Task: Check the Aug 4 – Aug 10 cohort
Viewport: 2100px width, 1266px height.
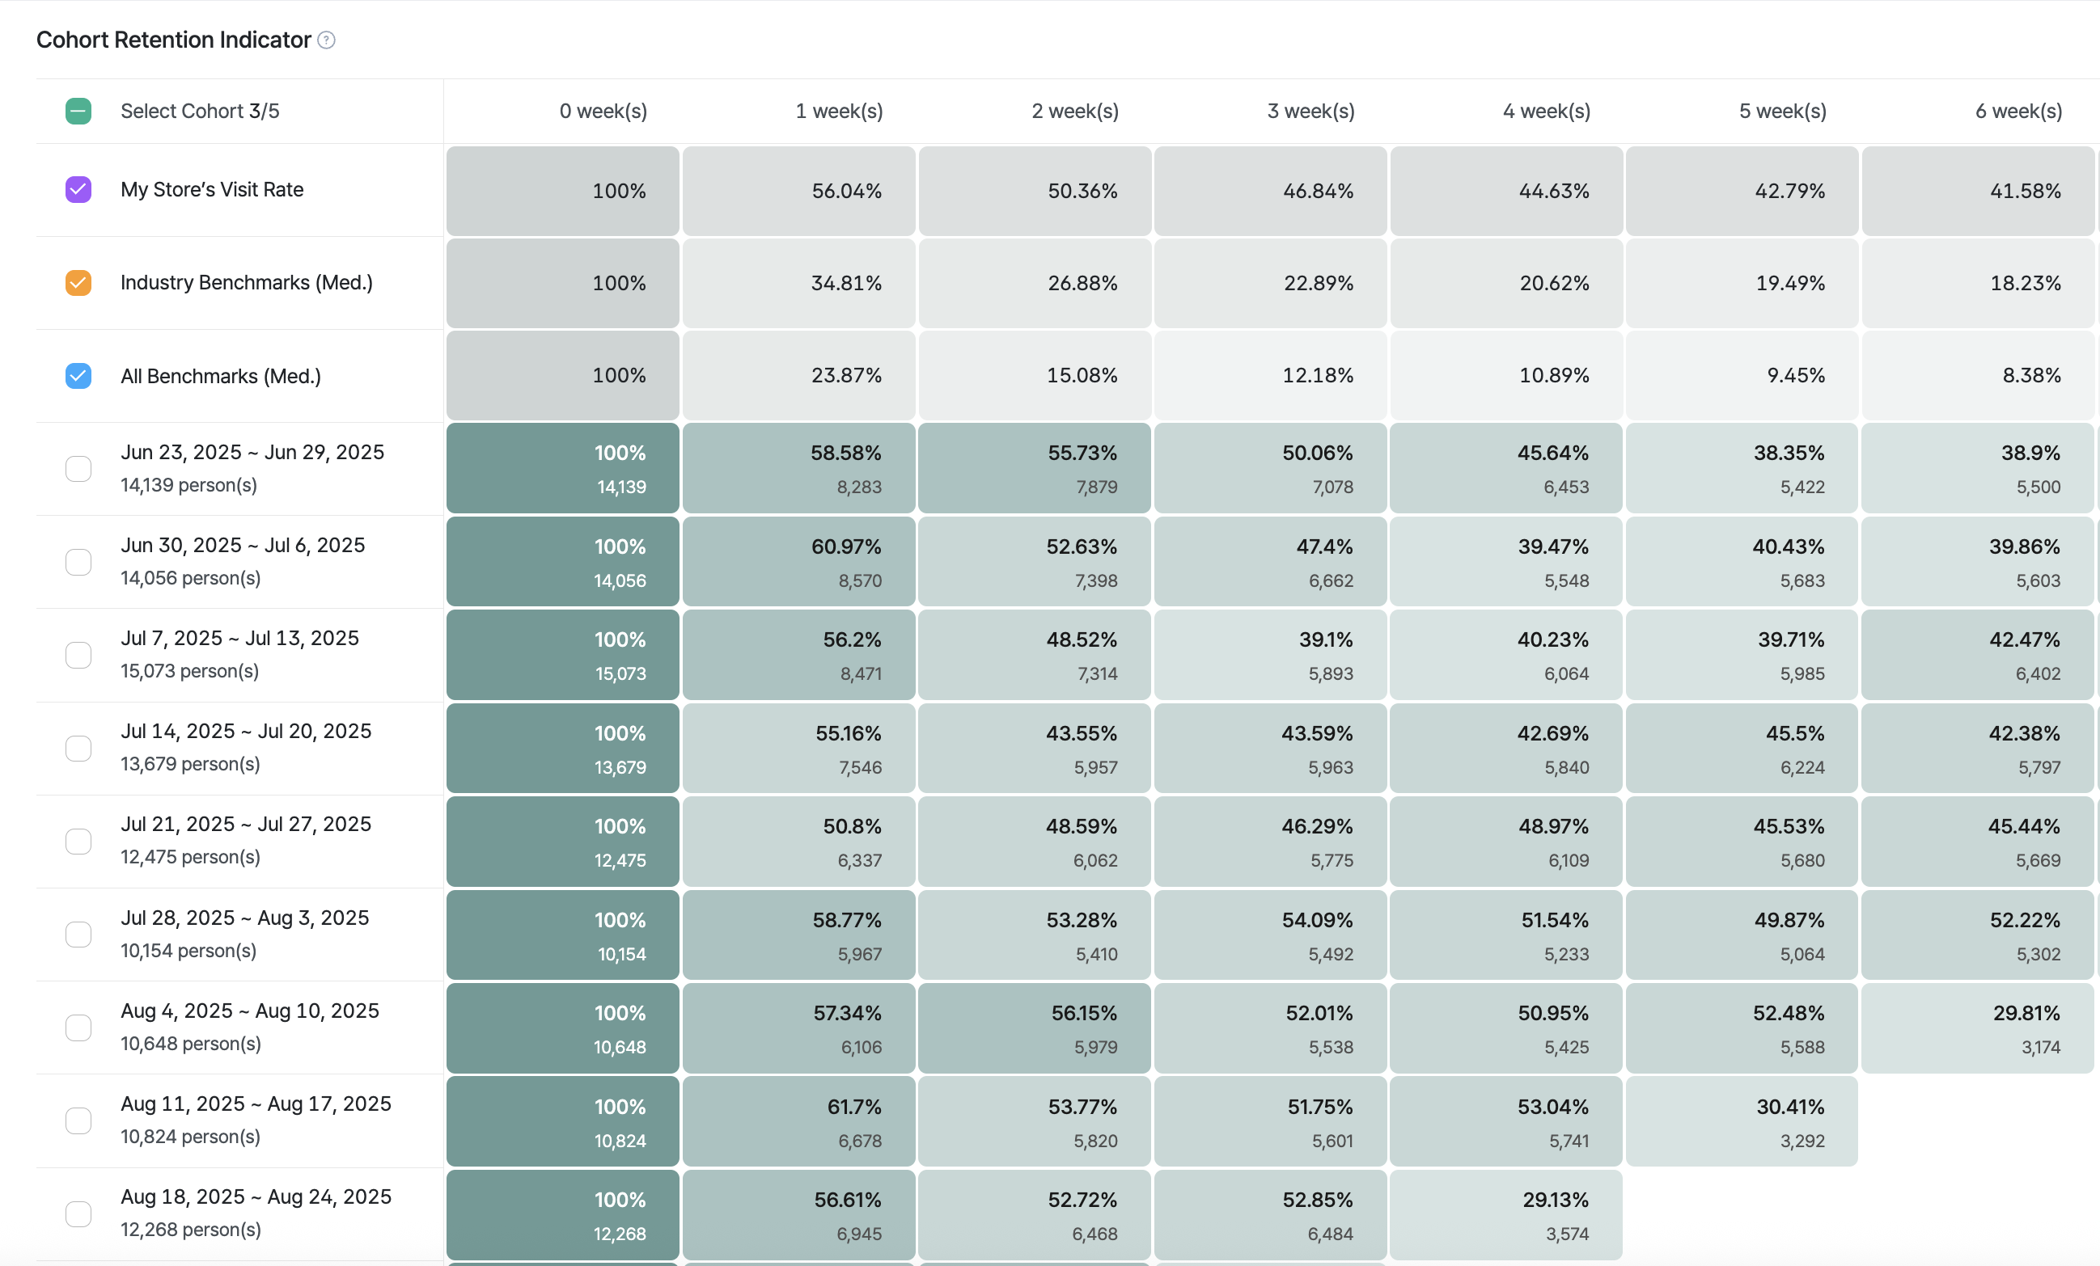Action: pyautogui.click(x=78, y=1028)
